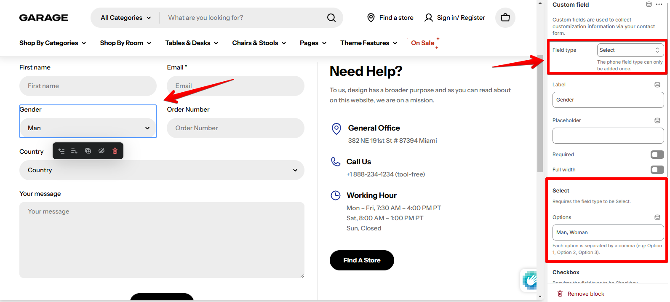
Task: Expand Shop By Categories menu
Action: 53,43
